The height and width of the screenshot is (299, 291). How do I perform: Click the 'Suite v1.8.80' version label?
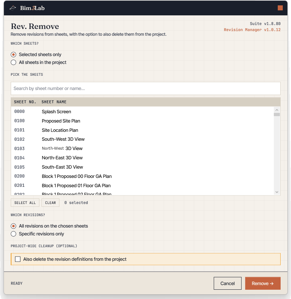[265, 24]
